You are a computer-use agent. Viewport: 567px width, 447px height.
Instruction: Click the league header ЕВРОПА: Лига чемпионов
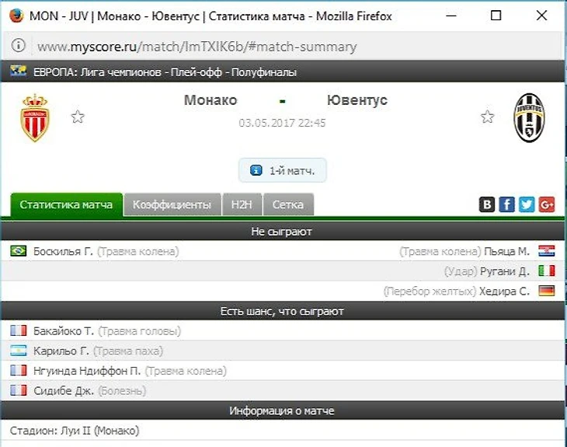(165, 72)
